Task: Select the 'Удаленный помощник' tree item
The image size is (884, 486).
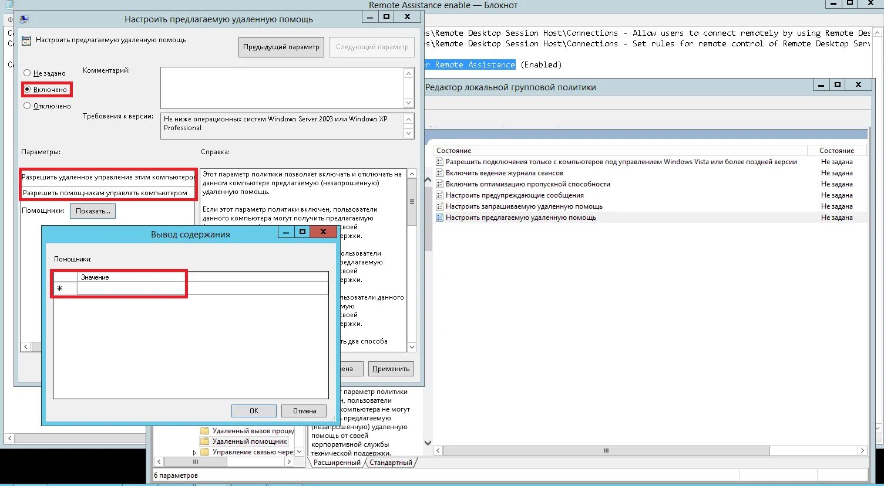Action: (250, 441)
